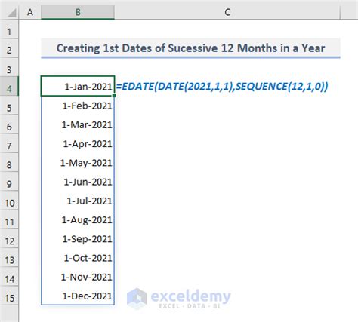Select column B header
This screenshot has height=322, width=358.
[x=78, y=12]
